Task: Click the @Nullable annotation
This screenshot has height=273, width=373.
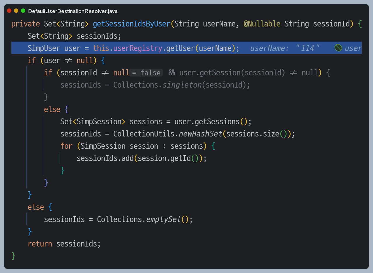Action: pos(262,24)
